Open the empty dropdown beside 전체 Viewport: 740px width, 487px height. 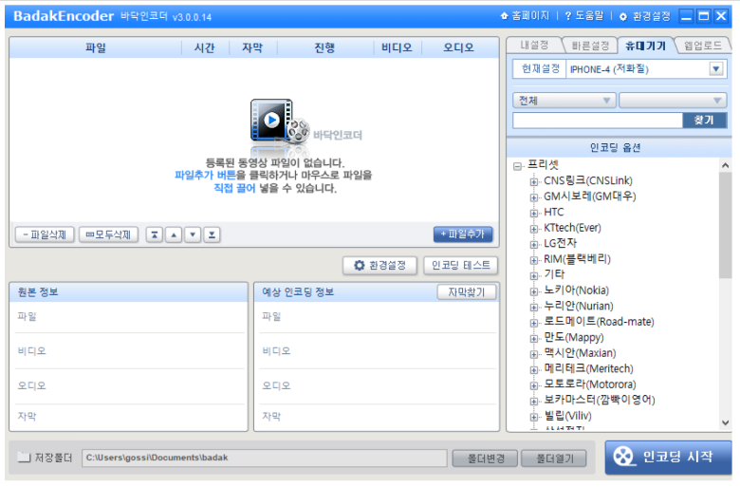pos(673,101)
